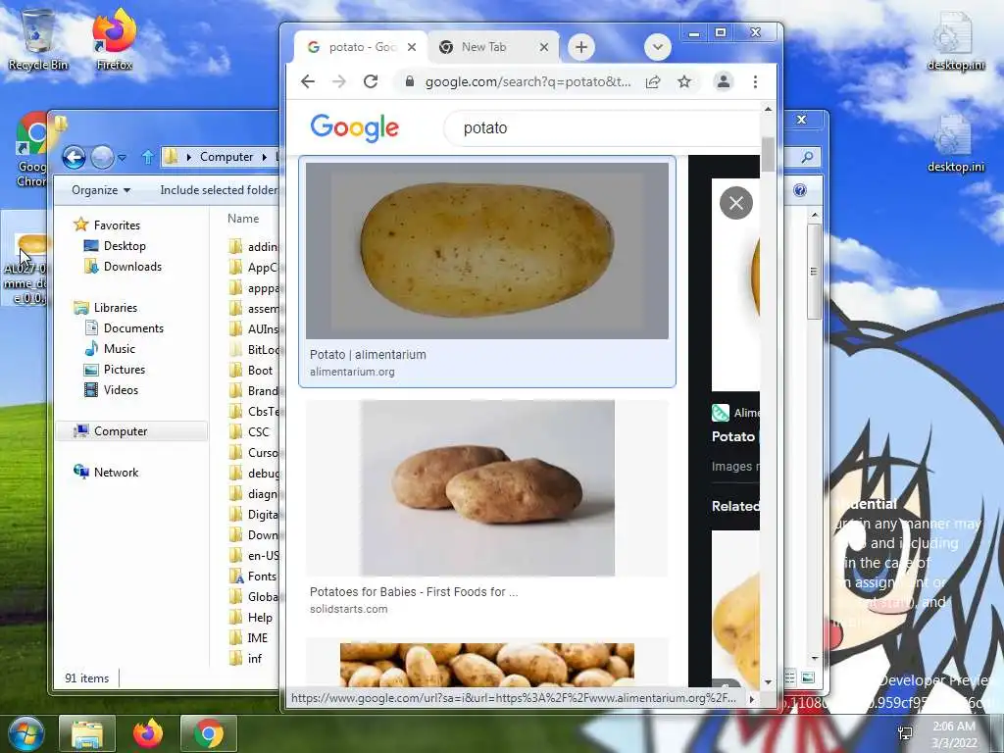Click the Explorer back button
1004x753 pixels.
click(74, 157)
